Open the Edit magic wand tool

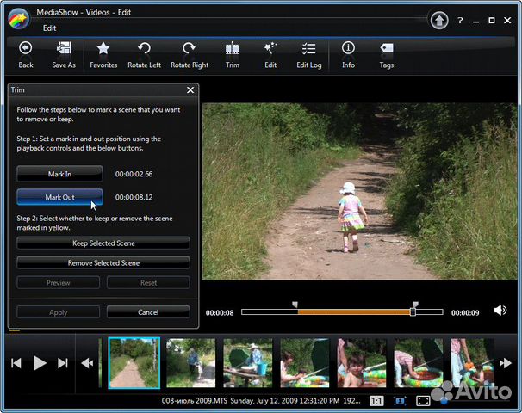[x=270, y=55]
